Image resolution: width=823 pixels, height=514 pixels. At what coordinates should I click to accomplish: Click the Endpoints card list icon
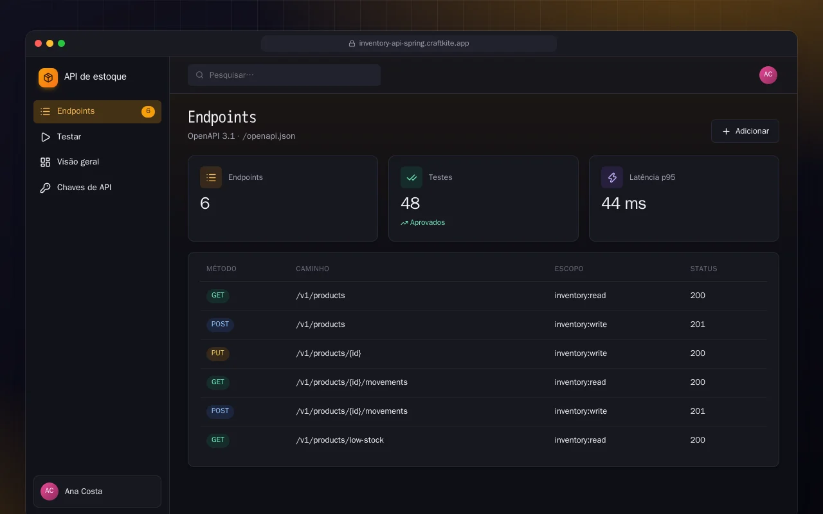pyautogui.click(x=211, y=177)
